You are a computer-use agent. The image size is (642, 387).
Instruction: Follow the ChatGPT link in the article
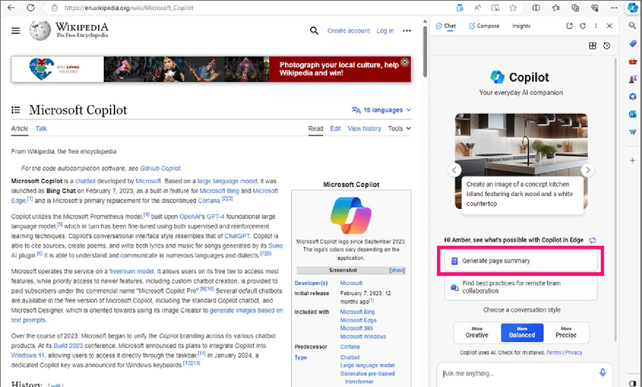(238, 236)
